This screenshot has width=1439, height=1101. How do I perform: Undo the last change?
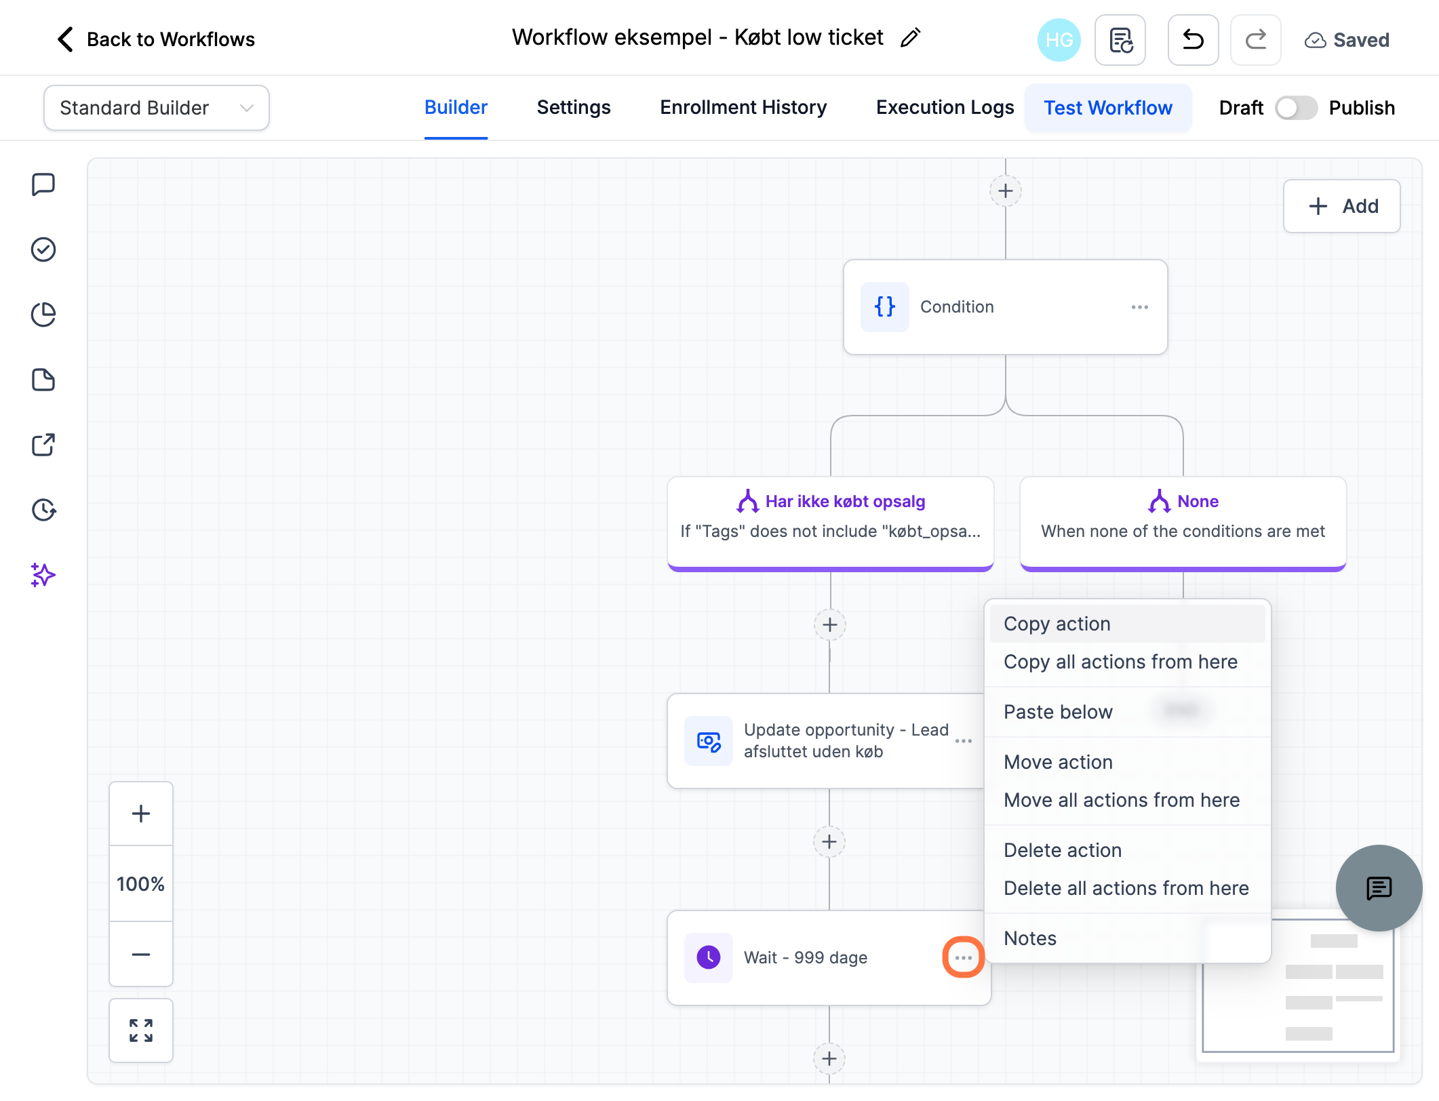1193,40
